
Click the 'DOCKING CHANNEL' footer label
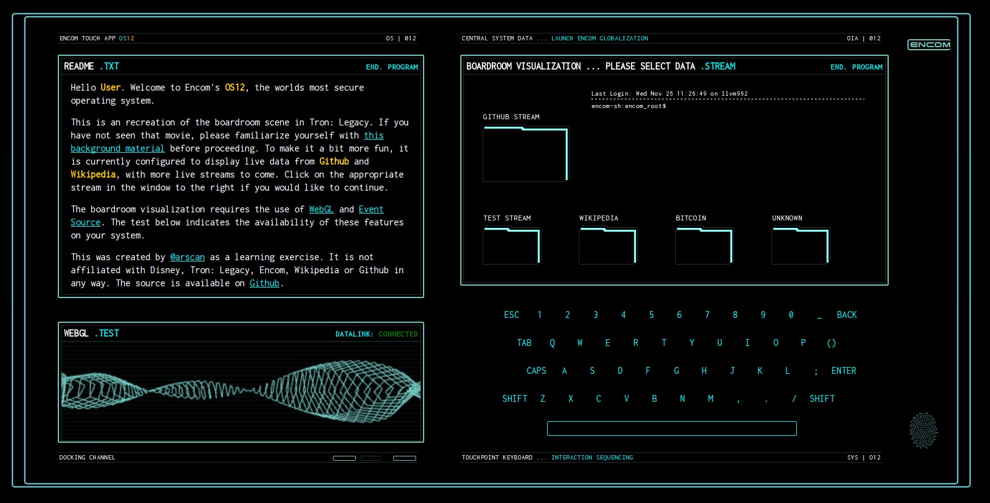pyautogui.click(x=87, y=458)
